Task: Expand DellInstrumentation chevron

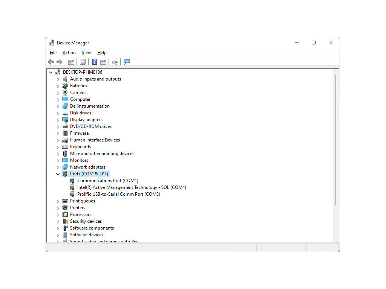Action: coord(58,106)
